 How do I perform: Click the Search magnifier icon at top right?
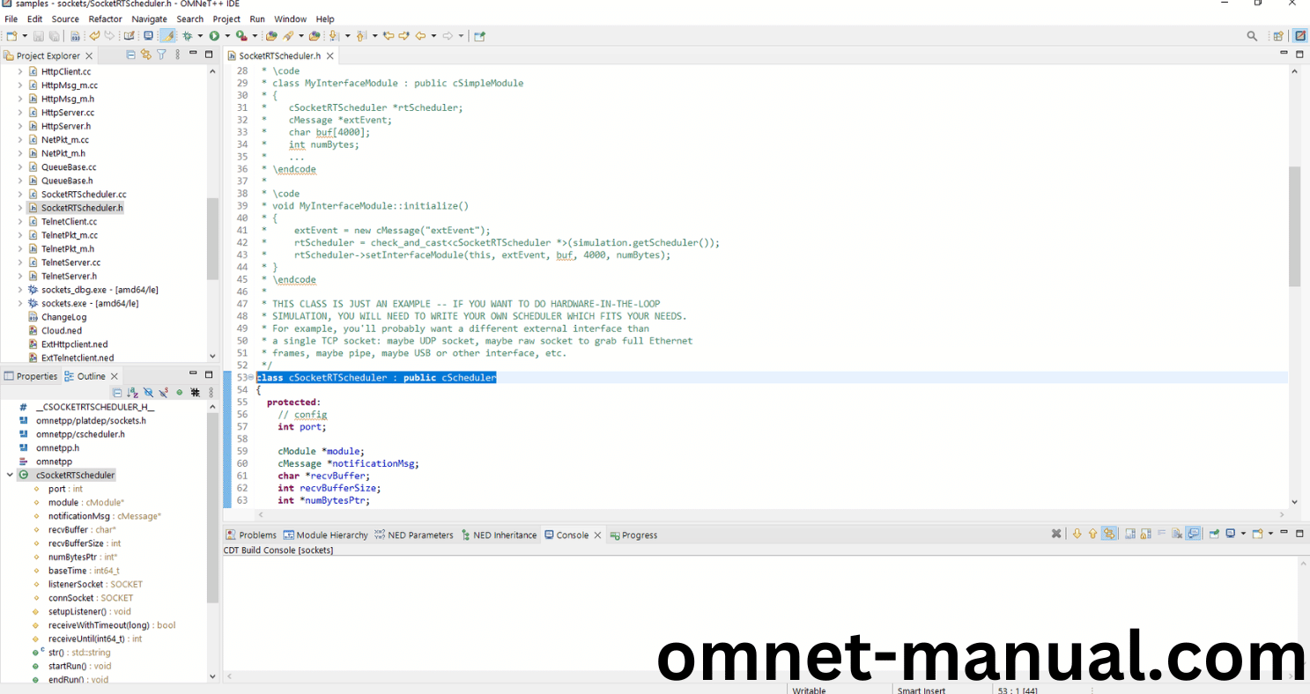coord(1252,36)
